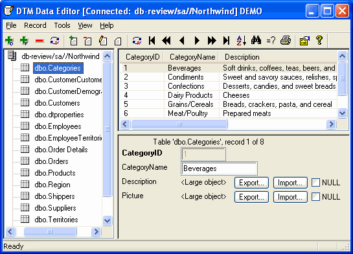The width and height of the screenshot is (353, 254).
Task: Toggle the NULL checkbox for Description
Action: (x=315, y=183)
